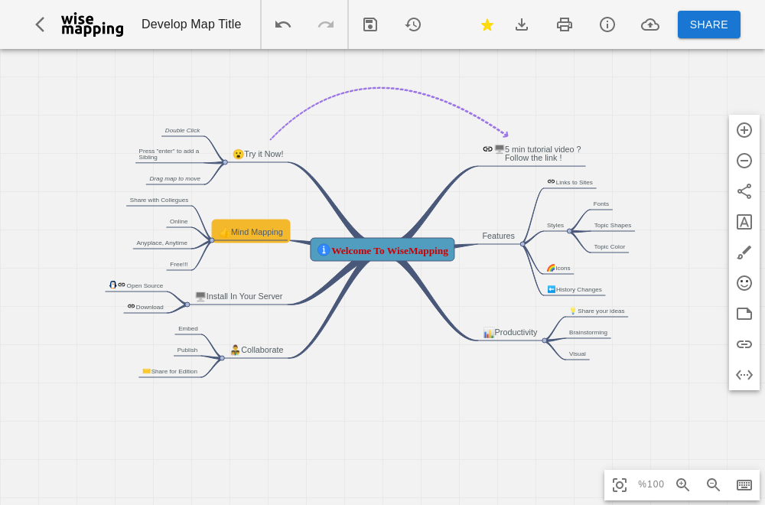Image resolution: width=765 pixels, height=505 pixels.
Task: Click the WiseMapping logo
Action: click(93, 24)
